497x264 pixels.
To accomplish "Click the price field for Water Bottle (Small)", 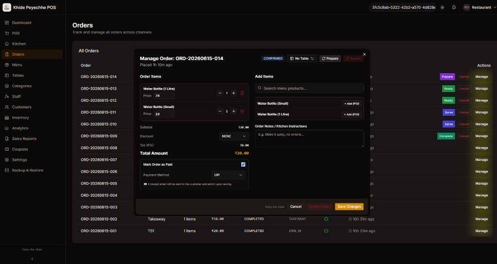I will (164, 114).
